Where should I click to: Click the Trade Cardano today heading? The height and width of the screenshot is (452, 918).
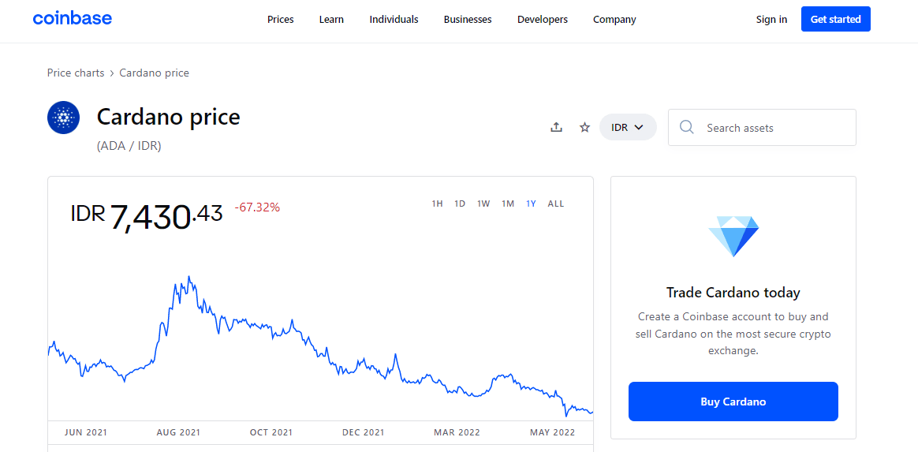(733, 292)
